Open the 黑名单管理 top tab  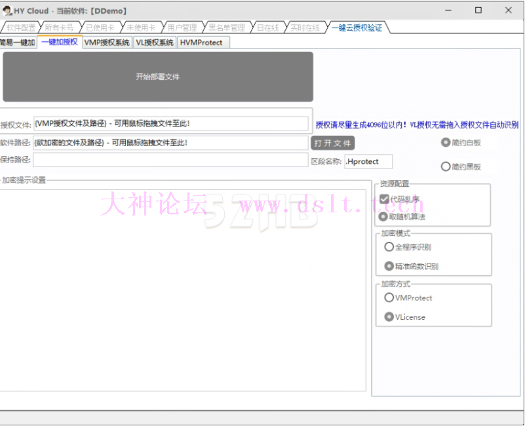coord(226,28)
